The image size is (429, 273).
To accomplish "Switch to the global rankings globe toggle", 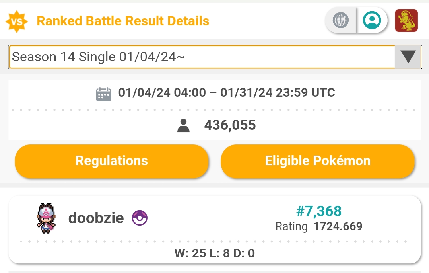I will pyautogui.click(x=341, y=20).
